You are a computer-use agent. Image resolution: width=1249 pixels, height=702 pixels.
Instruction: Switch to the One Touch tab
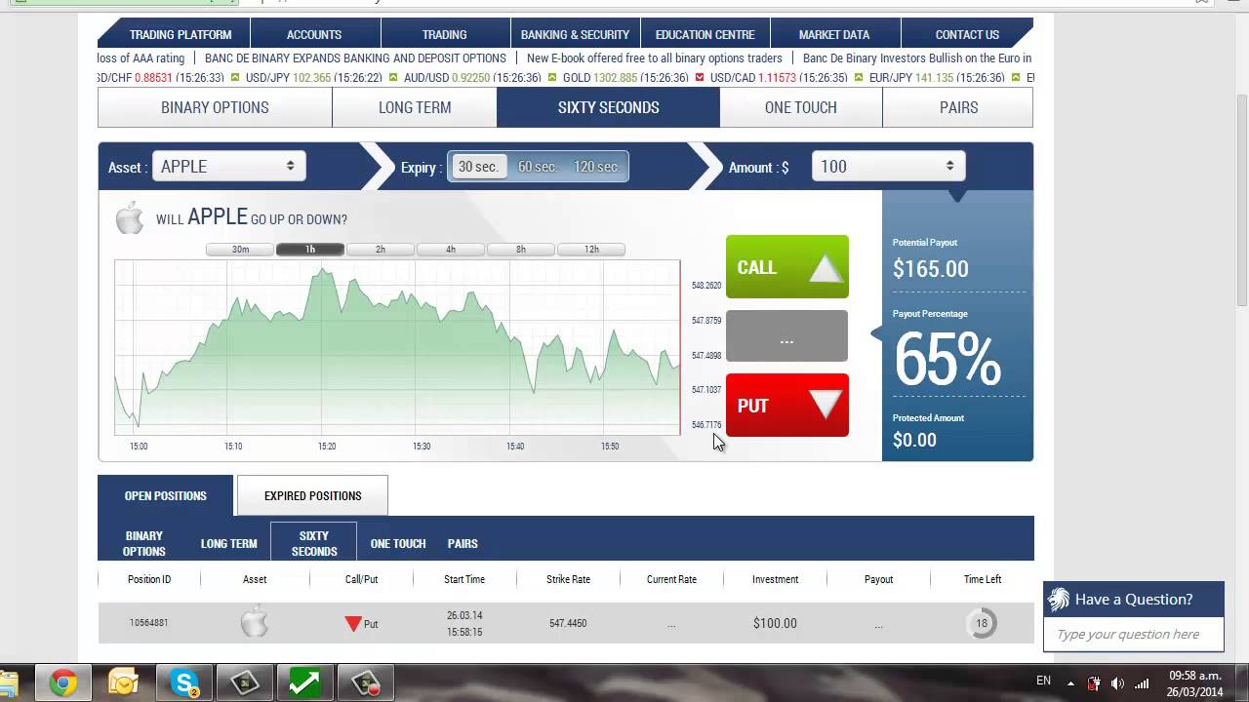pyautogui.click(x=801, y=107)
